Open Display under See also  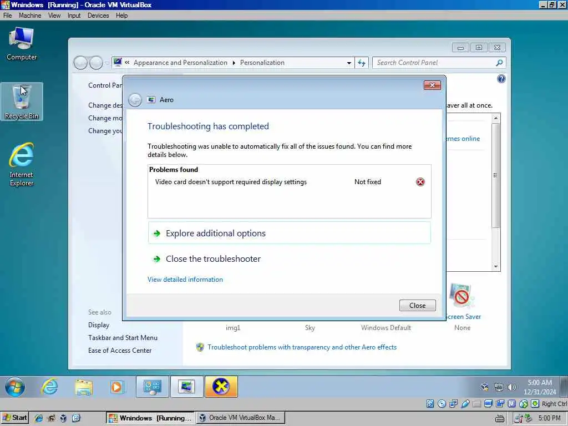click(99, 325)
